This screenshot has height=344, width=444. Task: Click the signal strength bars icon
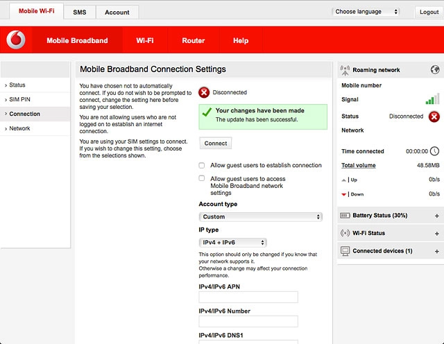(x=432, y=99)
